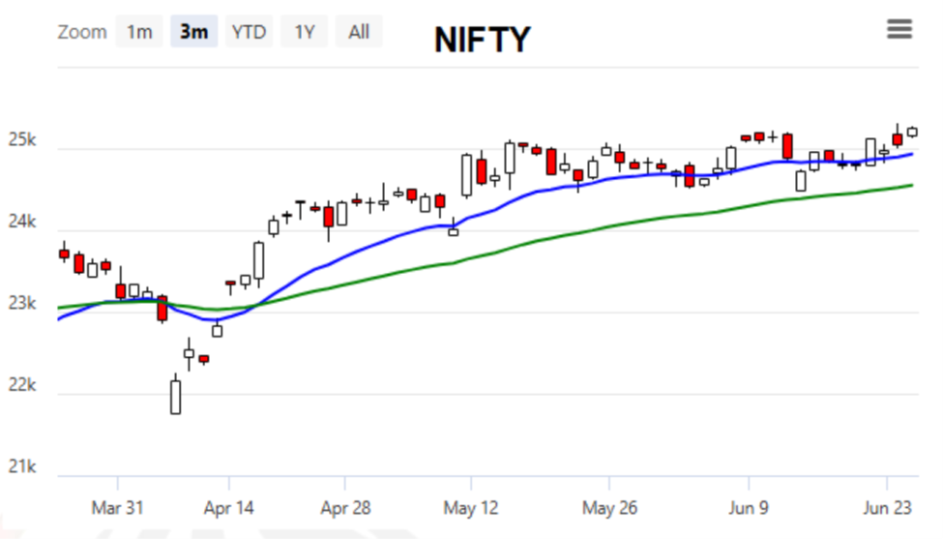Image resolution: width=943 pixels, height=539 pixels.
Task: Click the last candlestick on the right
Action: [x=912, y=132]
